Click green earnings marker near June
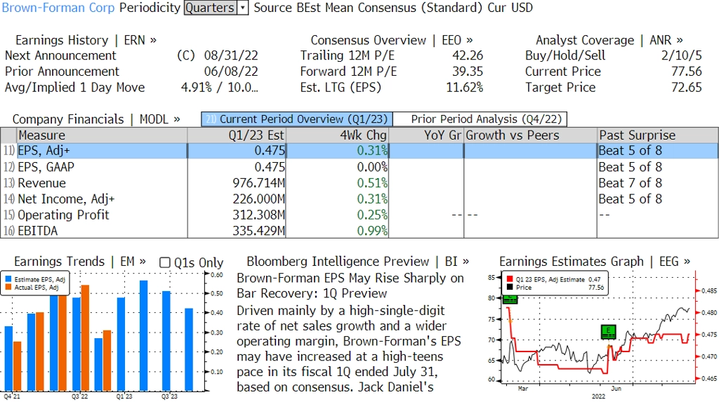The width and height of the screenshot is (719, 402). coord(609,332)
